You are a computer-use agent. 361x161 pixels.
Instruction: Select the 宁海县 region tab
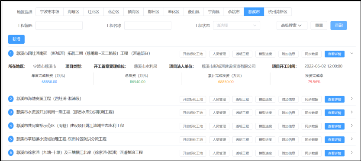(x=214, y=12)
